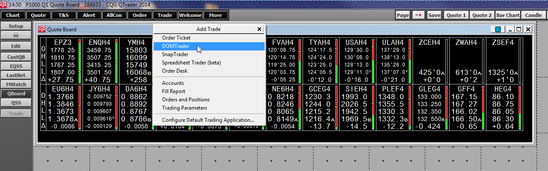Viewport: 548px width, 171px height.
Task: Click the Setup sidebar button
Action: (16, 26)
